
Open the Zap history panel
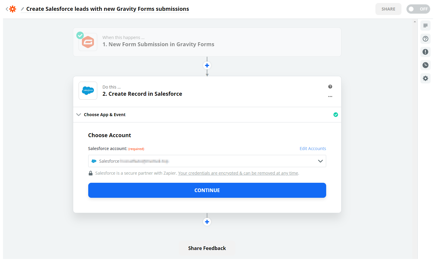(425, 65)
